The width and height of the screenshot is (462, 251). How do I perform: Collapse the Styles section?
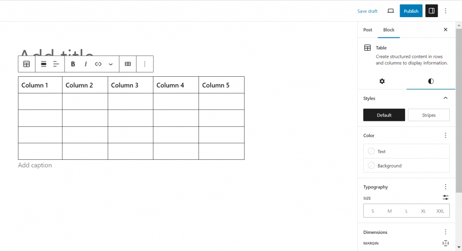coord(445,98)
